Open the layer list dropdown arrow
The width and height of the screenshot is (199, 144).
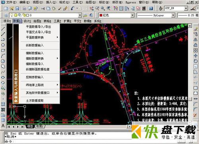click(80, 15)
